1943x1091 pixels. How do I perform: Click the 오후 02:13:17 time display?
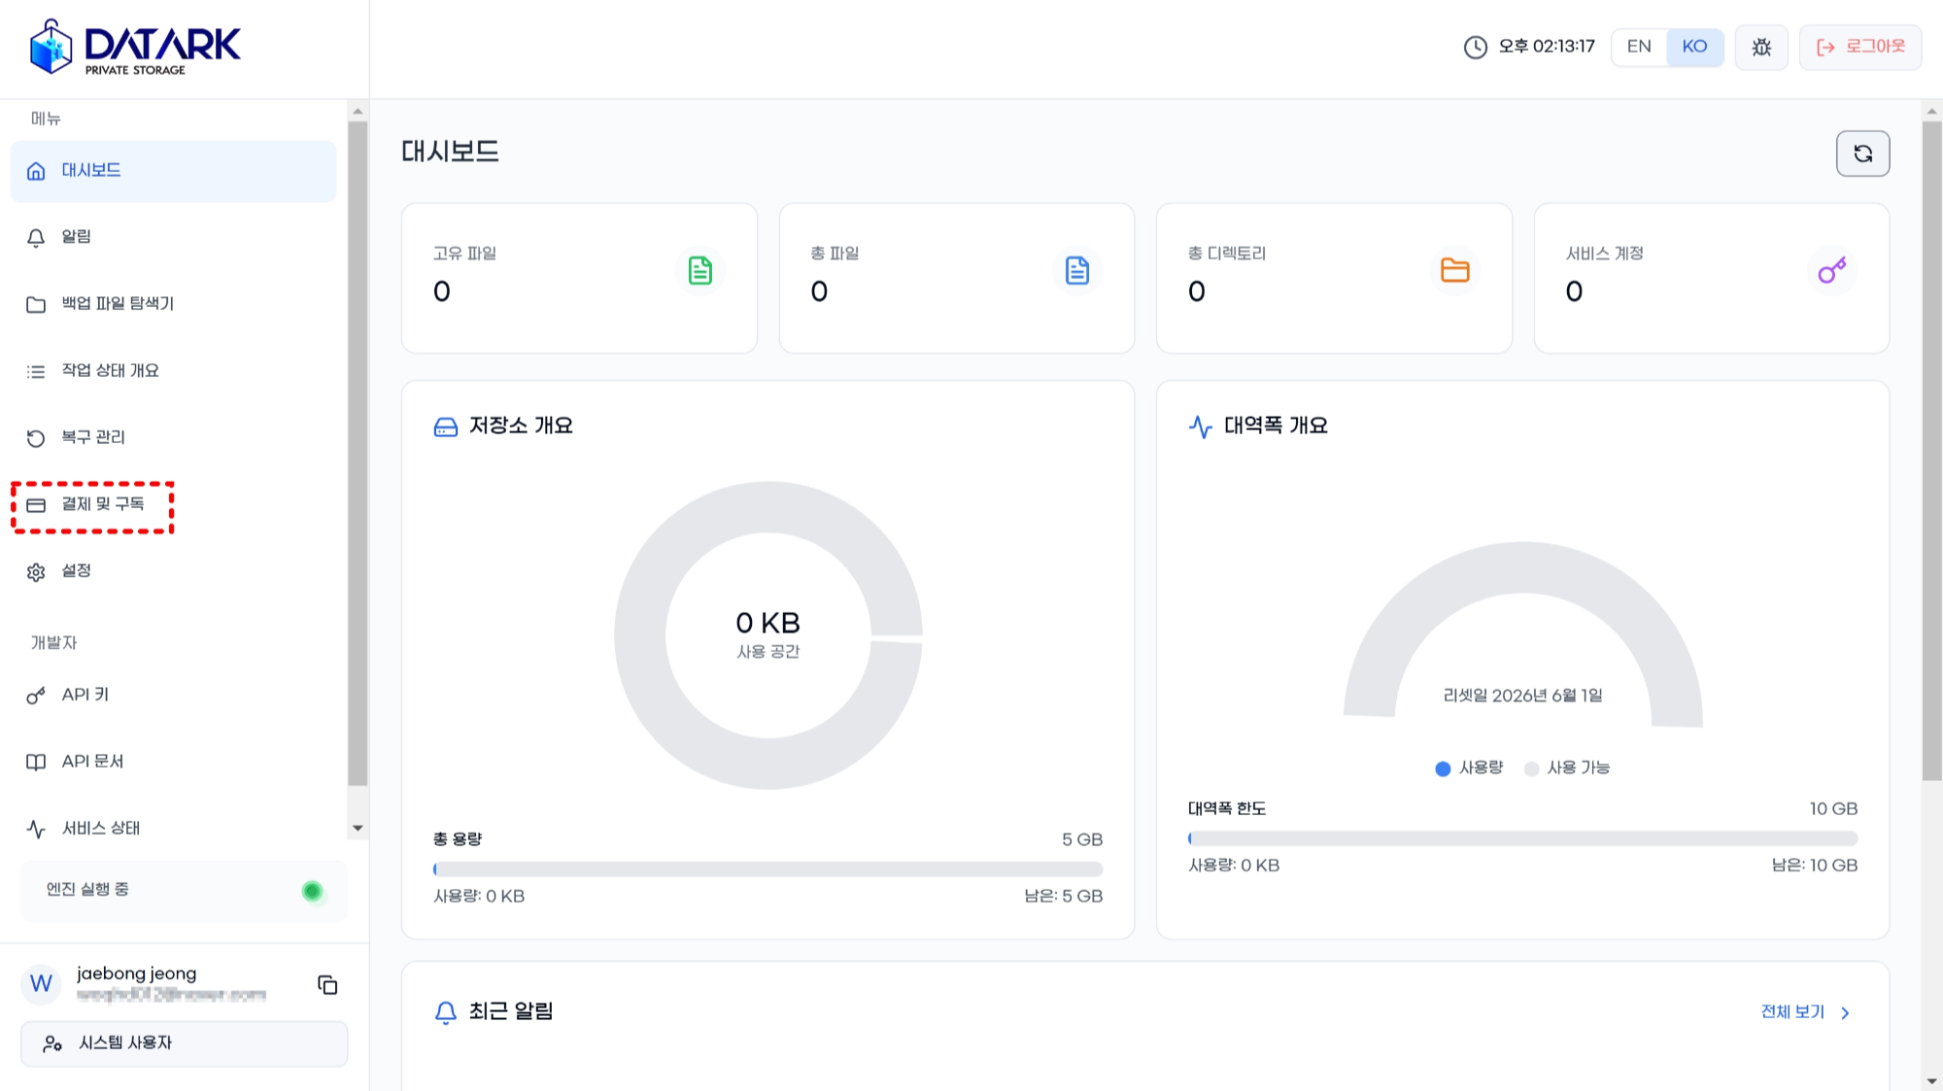pos(1547,47)
